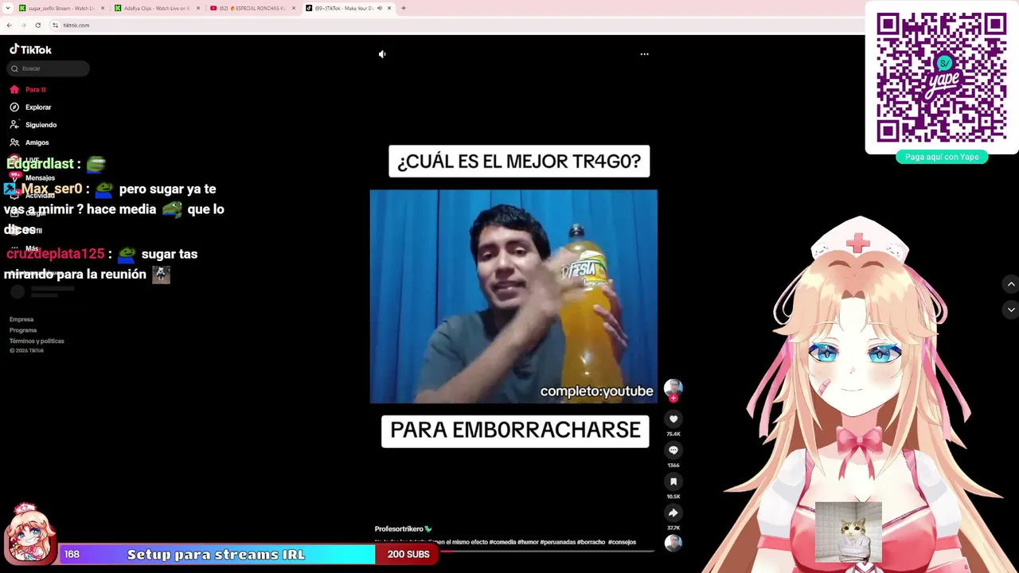Close the ESPECIAL RONCHAS YouTube tab

pyautogui.click(x=294, y=8)
